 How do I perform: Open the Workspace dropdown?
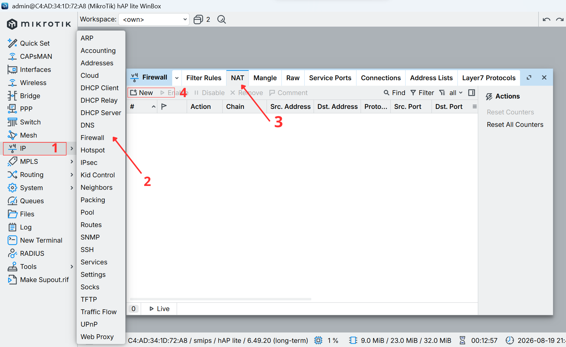pos(154,19)
